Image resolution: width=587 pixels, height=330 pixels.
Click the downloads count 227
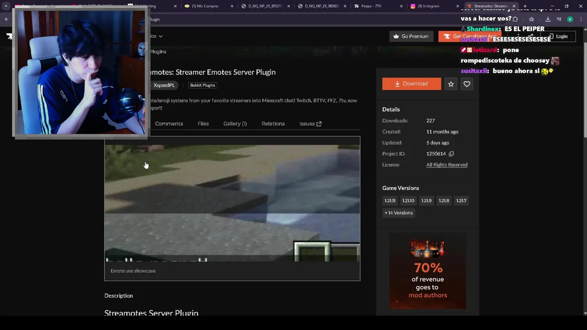coord(431,121)
